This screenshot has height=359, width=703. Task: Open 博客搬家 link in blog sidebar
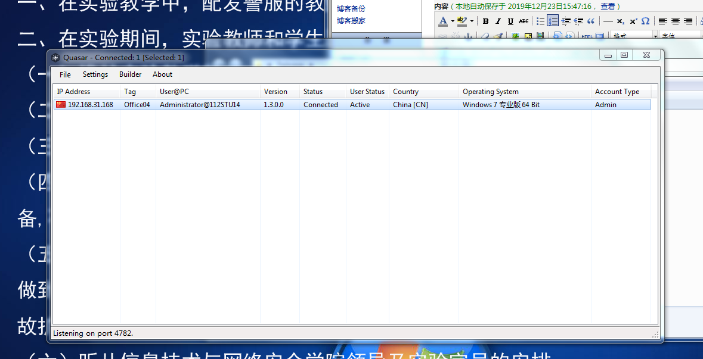pyautogui.click(x=351, y=21)
